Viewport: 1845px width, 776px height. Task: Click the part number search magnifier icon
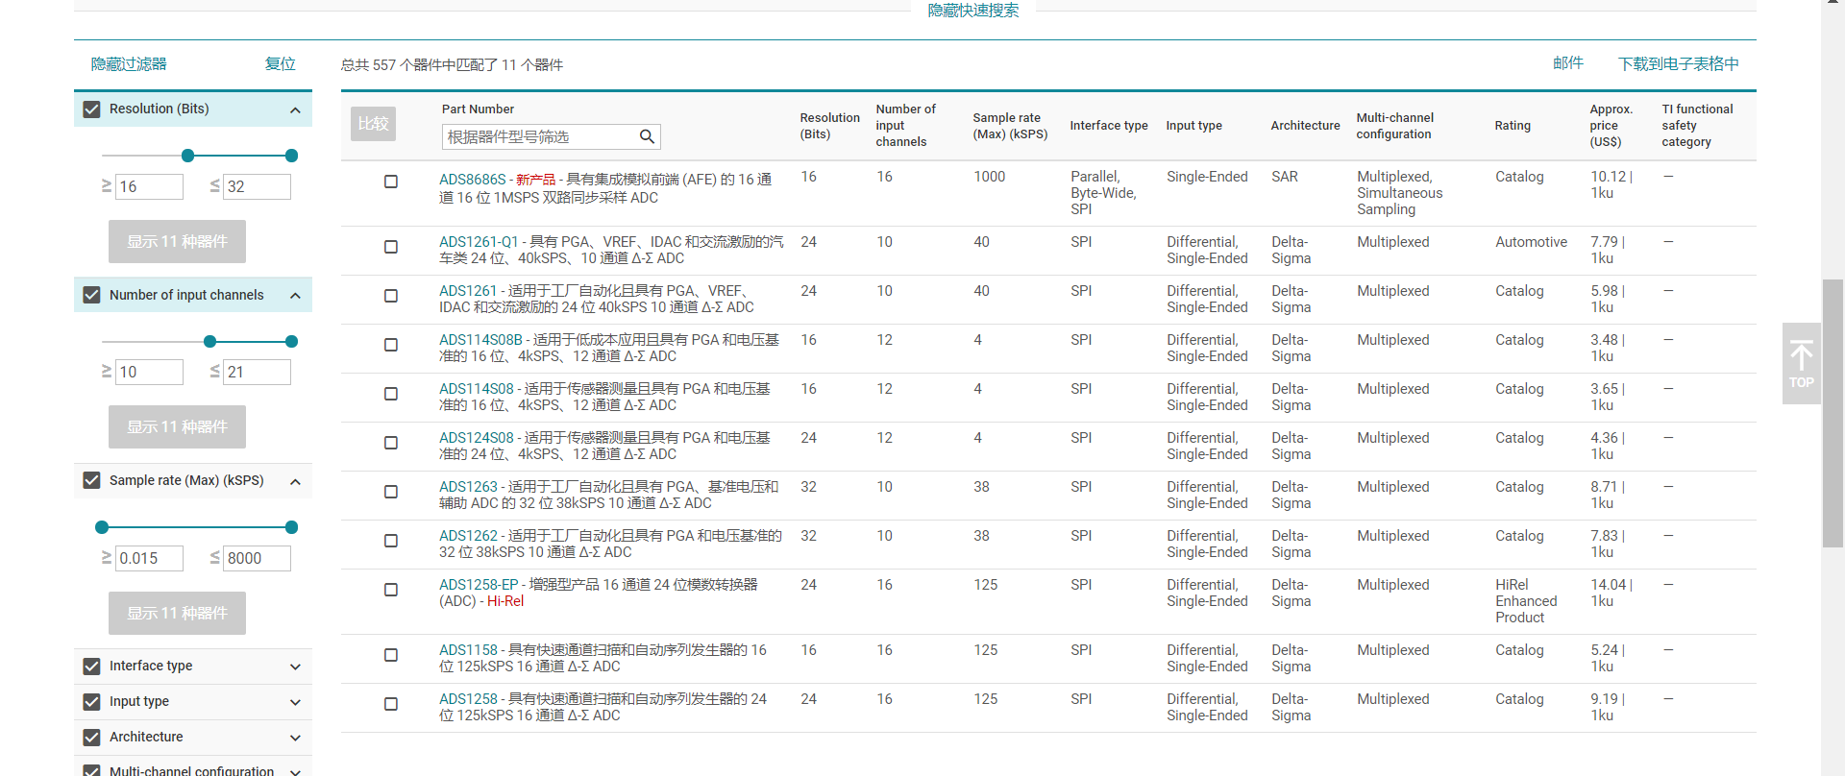point(647,136)
